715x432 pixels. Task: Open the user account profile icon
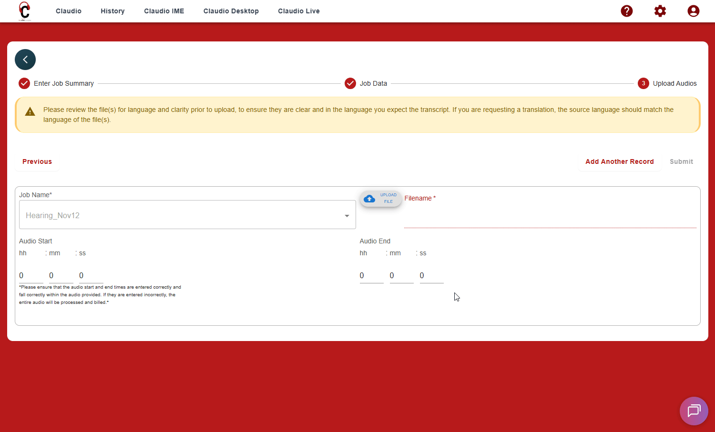pyautogui.click(x=693, y=11)
